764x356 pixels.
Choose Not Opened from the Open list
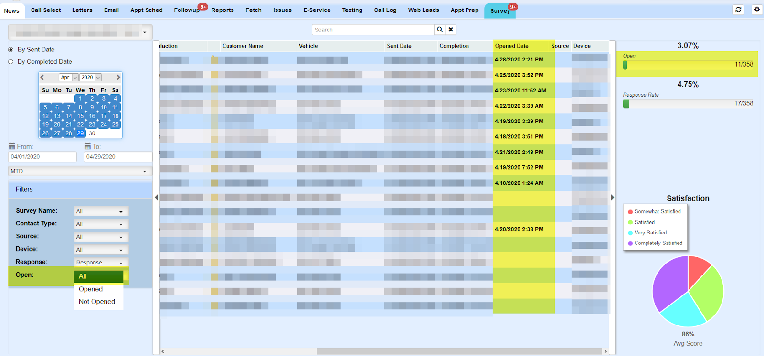click(x=97, y=302)
